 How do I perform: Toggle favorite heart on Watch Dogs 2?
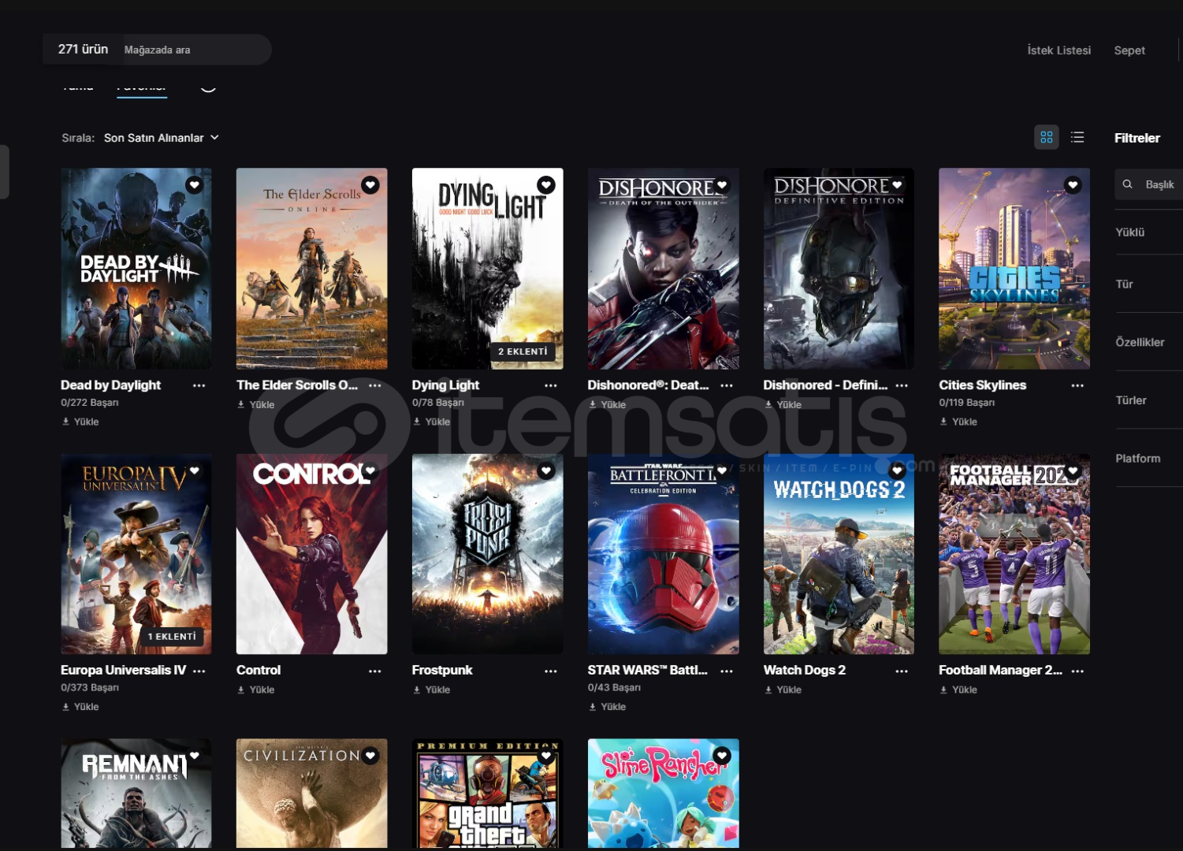897,470
